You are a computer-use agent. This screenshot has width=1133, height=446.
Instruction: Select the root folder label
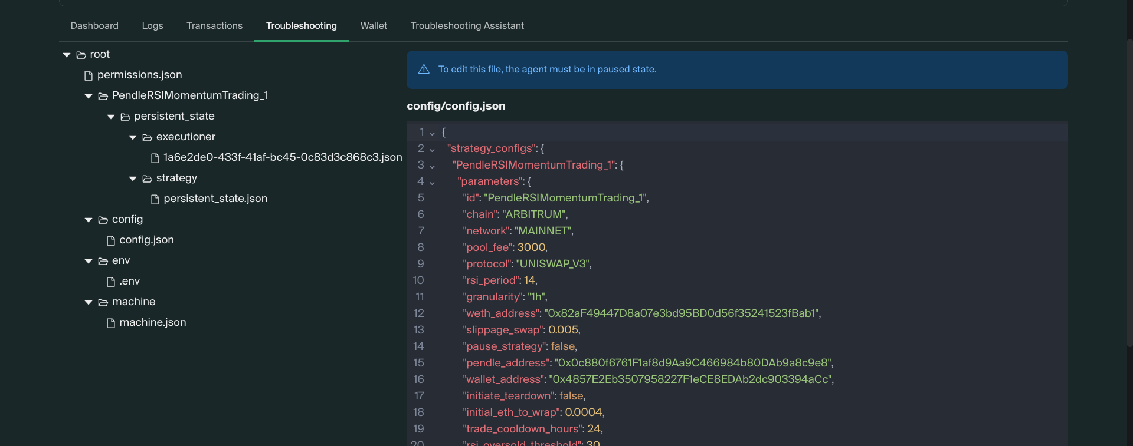pyautogui.click(x=100, y=54)
